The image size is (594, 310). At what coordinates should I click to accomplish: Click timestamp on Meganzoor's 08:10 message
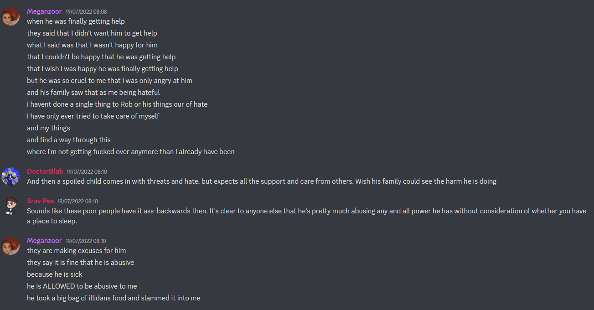(86, 241)
